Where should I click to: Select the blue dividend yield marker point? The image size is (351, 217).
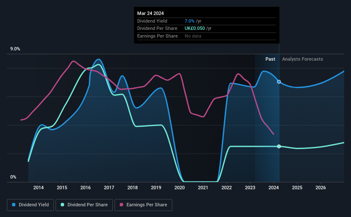click(x=279, y=82)
